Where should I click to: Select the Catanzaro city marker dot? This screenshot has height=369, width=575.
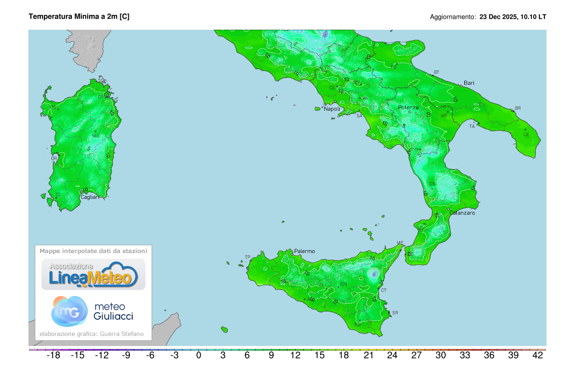[448, 209]
